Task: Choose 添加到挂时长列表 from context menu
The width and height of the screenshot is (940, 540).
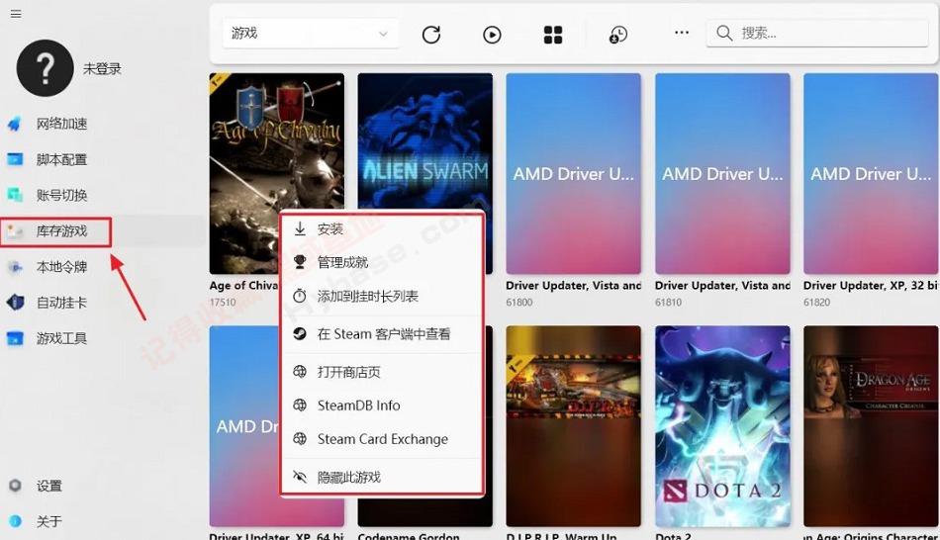Action: coord(382,296)
